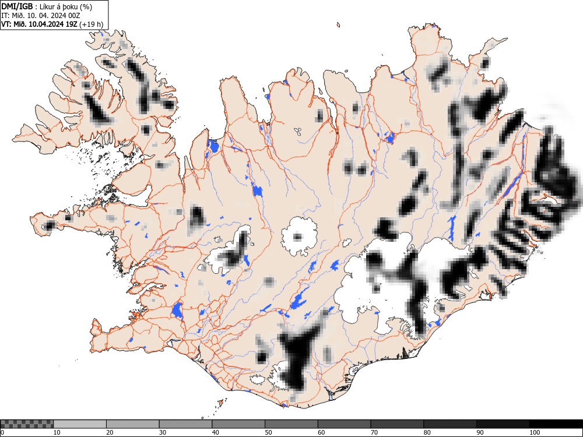The width and height of the screenshot is (583, 437).
Task: Click the round white Hofsjökull glacier on map
Action: (299, 237)
